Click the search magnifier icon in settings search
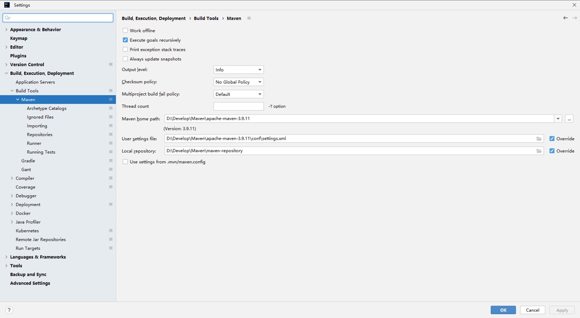Viewport: 580px width, 318px height. tap(7, 18)
